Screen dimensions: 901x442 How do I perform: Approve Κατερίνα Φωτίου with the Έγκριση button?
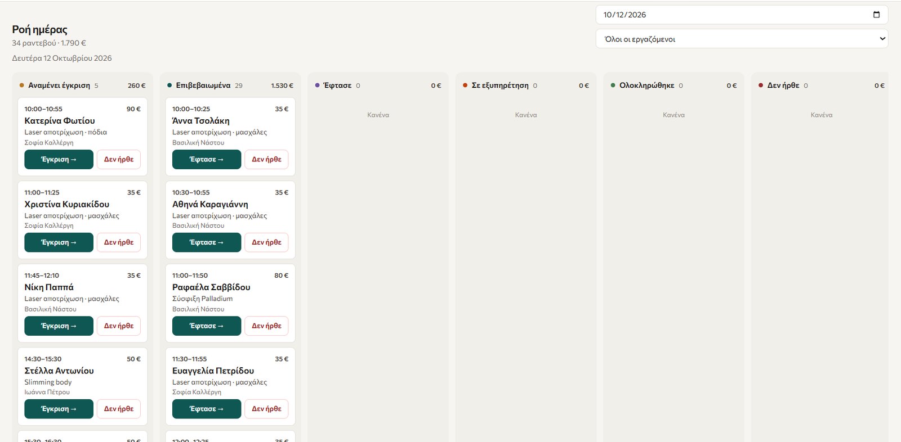[59, 159]
